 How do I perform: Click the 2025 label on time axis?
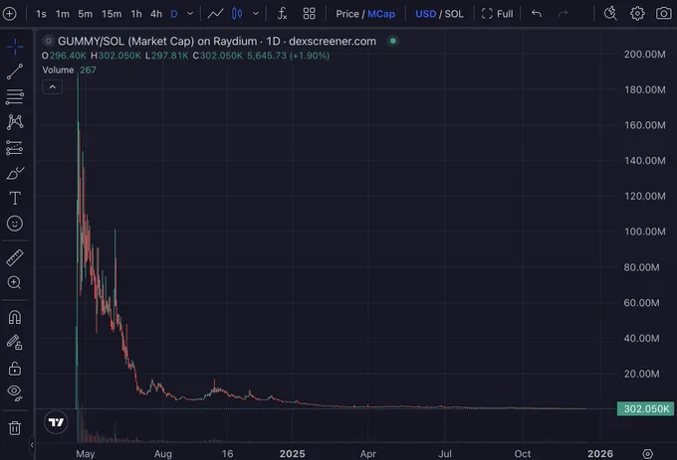point(293,453)
